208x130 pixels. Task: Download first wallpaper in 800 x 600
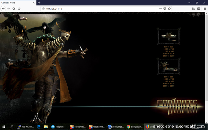(x=168, y=47)
